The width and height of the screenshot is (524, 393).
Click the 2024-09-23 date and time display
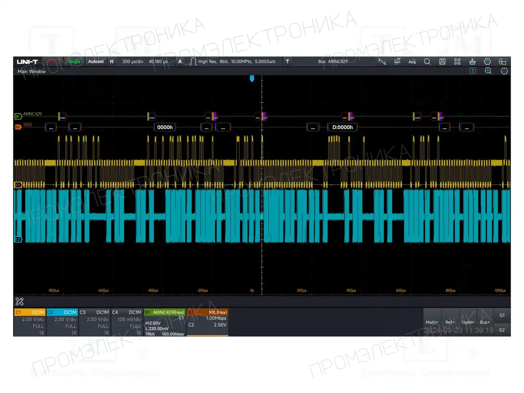tap(458, 330)
